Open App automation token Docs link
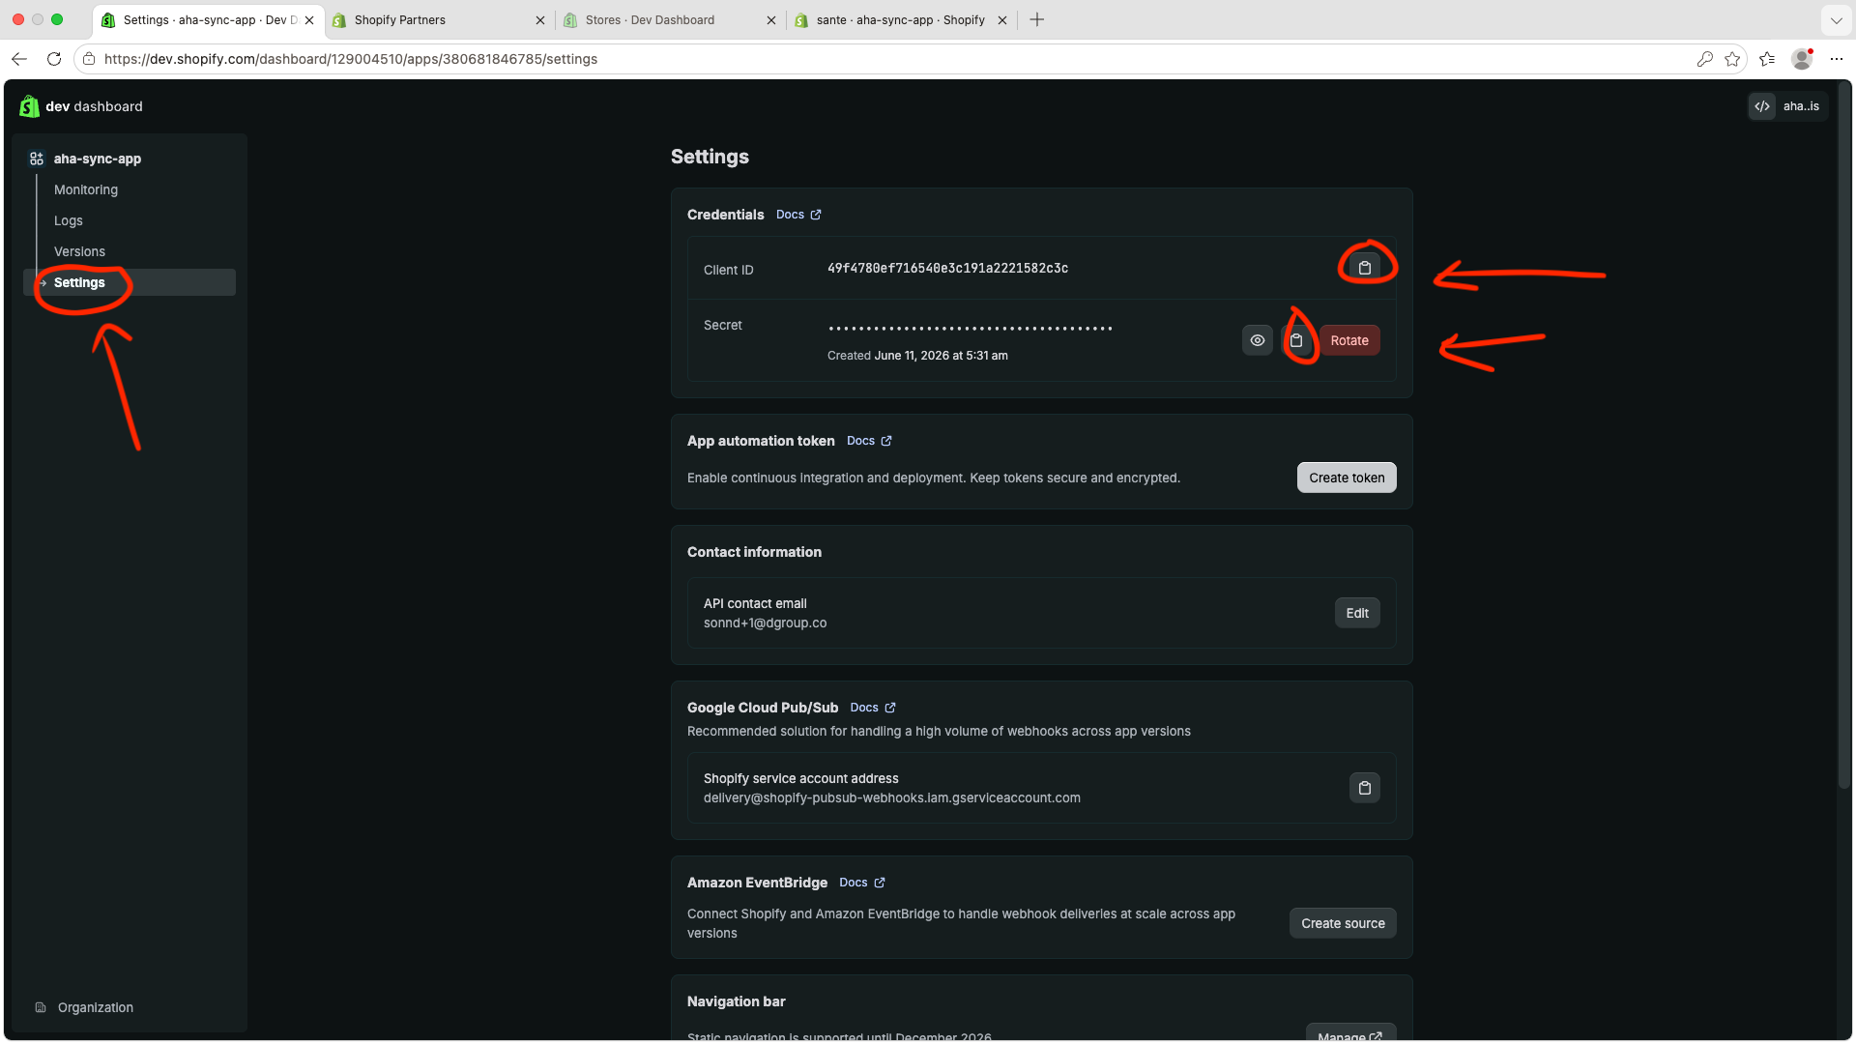 click(x=869, y=441)
